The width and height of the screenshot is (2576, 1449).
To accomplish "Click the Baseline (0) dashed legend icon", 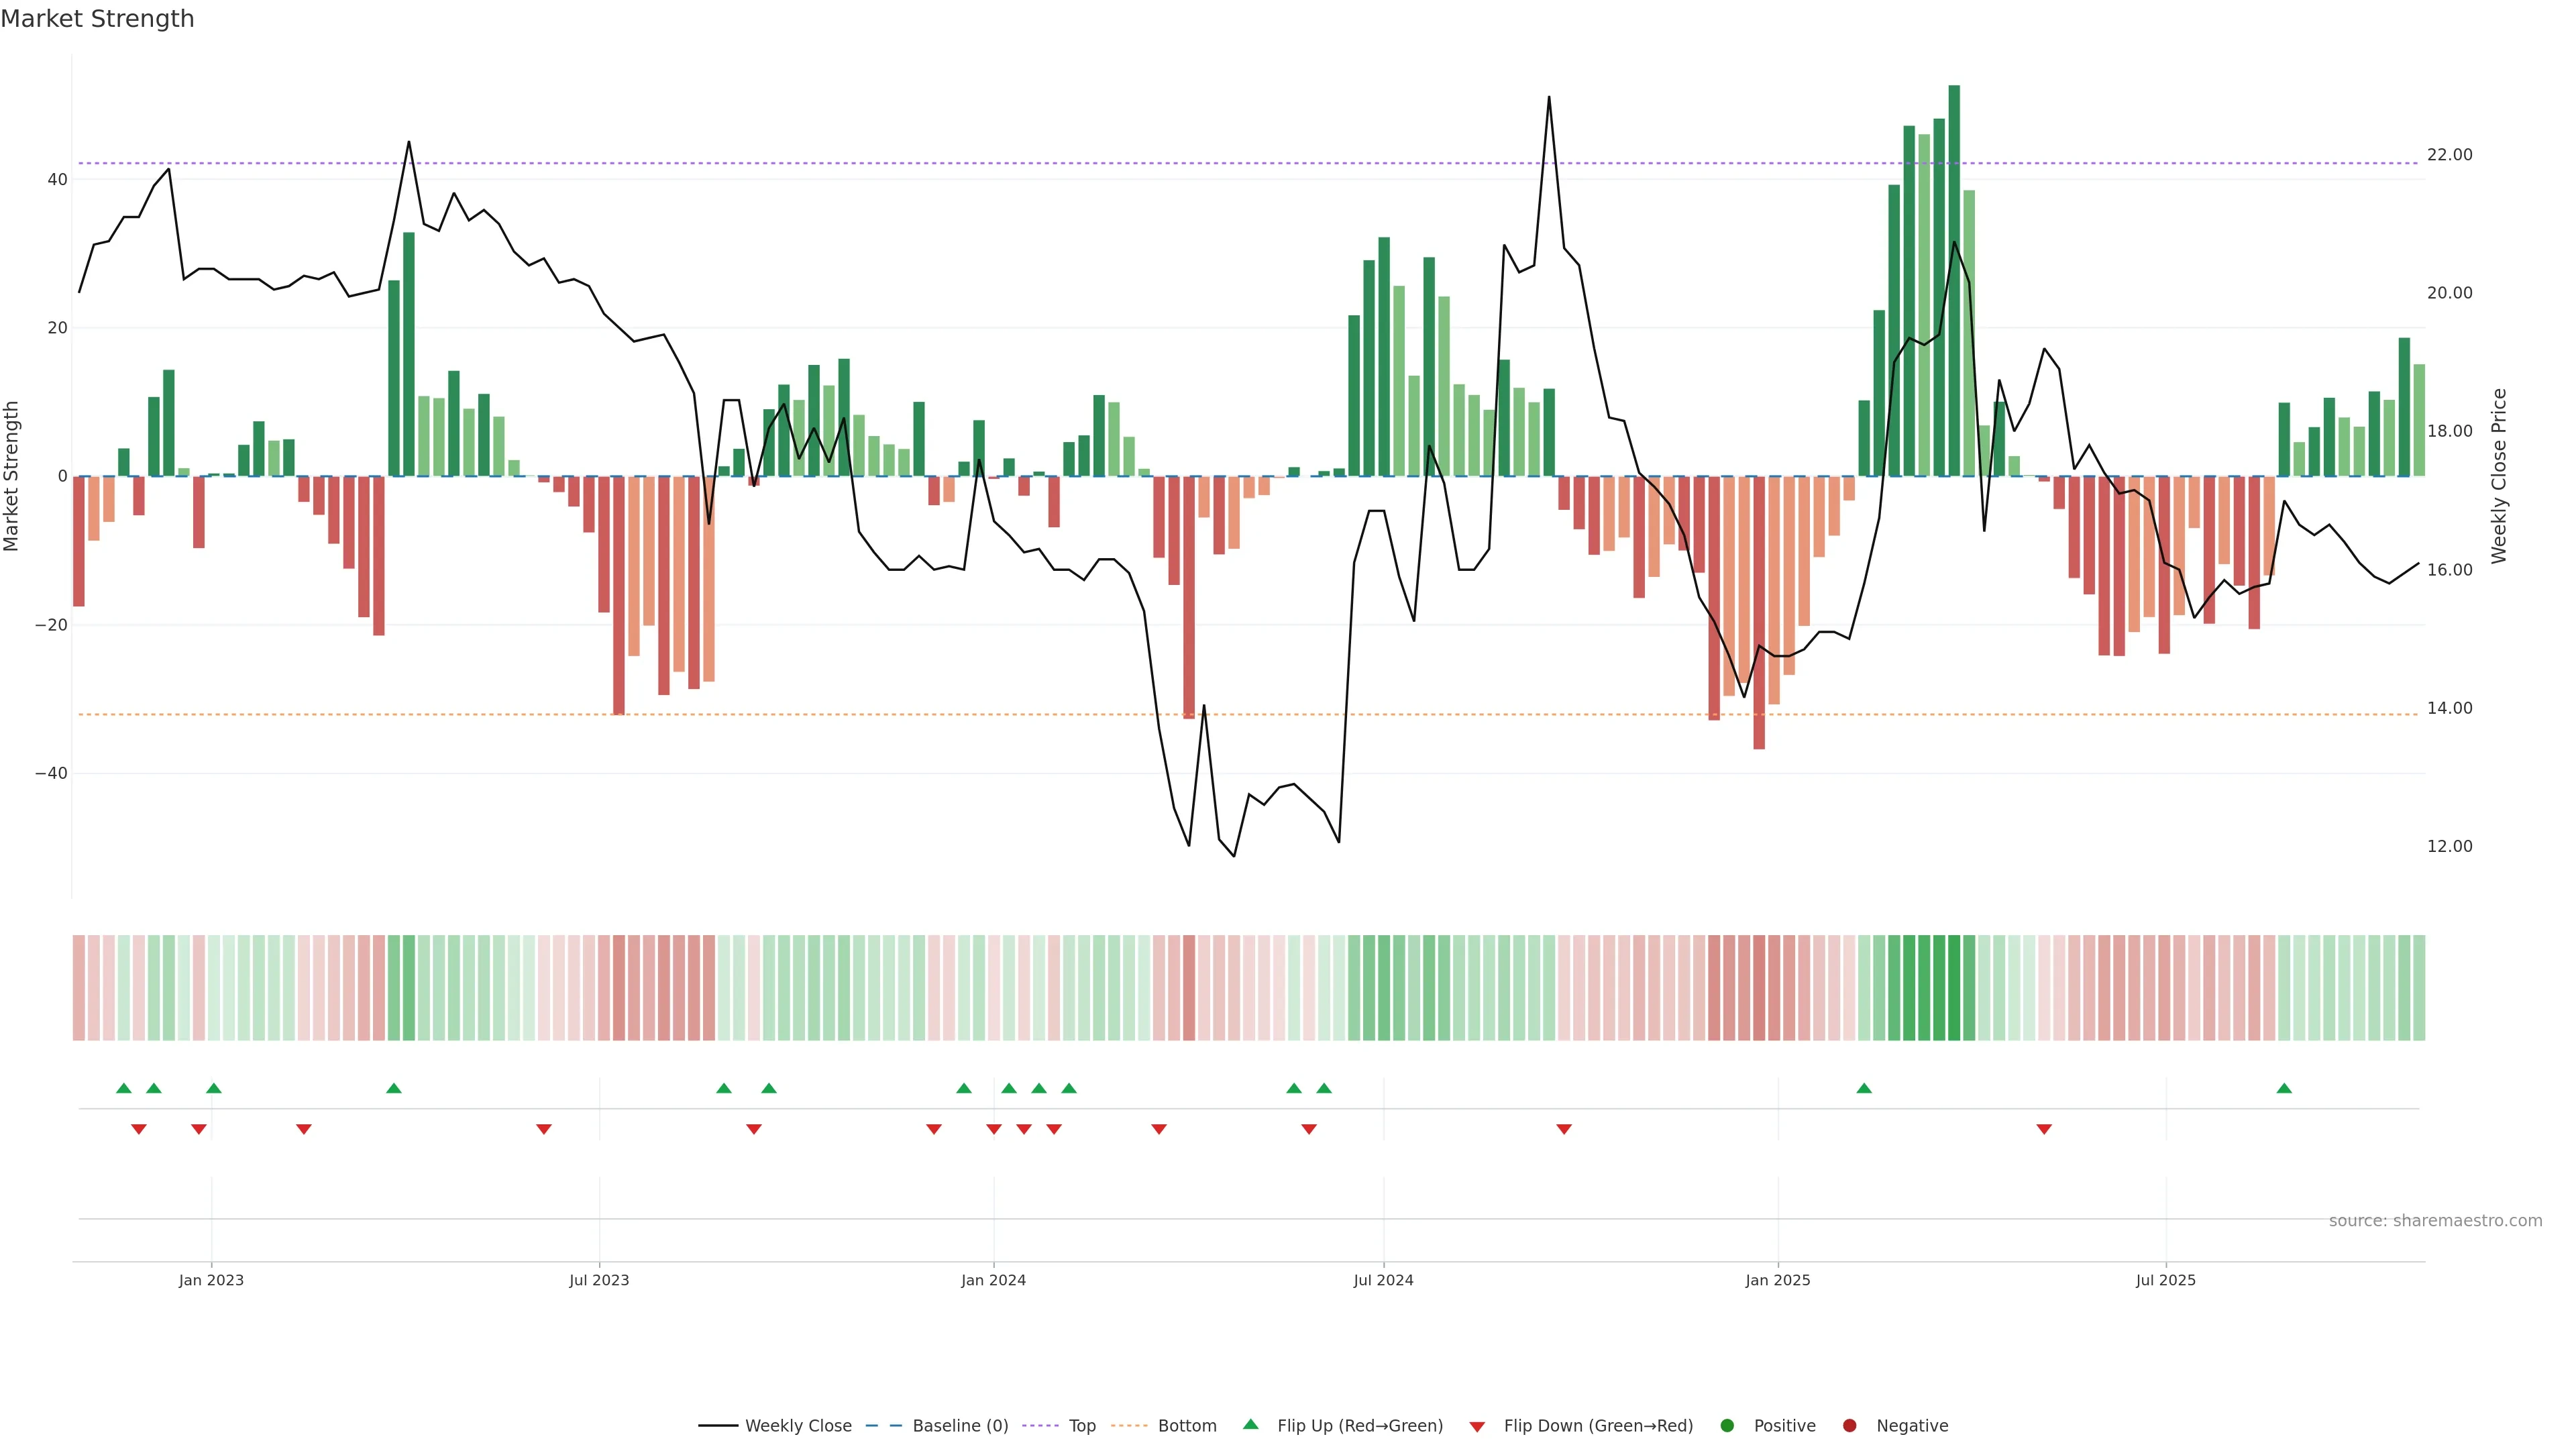I will pyautogui.click(x=883, y=1426).
